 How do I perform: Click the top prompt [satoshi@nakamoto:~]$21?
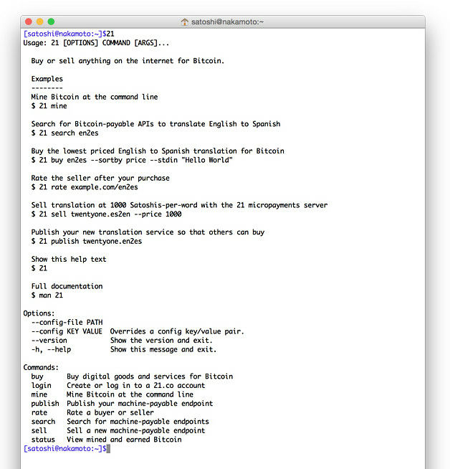pos(69,34)
